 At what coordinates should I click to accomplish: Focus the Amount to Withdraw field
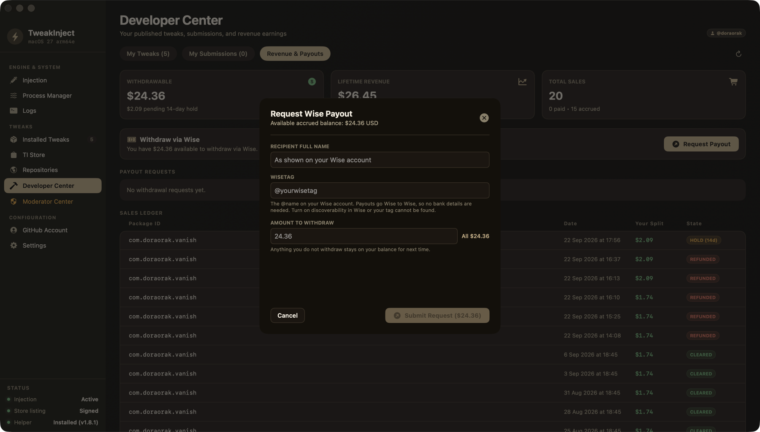pos(364,236)
